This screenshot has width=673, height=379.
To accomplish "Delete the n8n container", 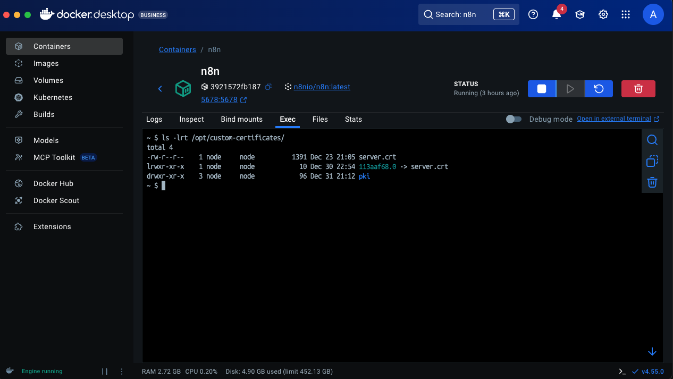I will coord(638,89).
